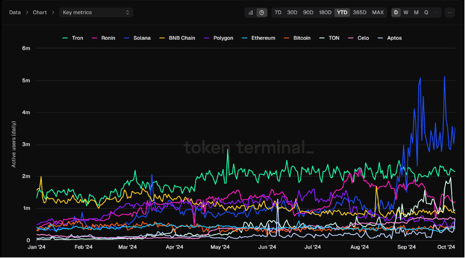Toggle TON series in legend
Image resolution: width=465 pixels, height=258 pixels.
tap(329, 38)
